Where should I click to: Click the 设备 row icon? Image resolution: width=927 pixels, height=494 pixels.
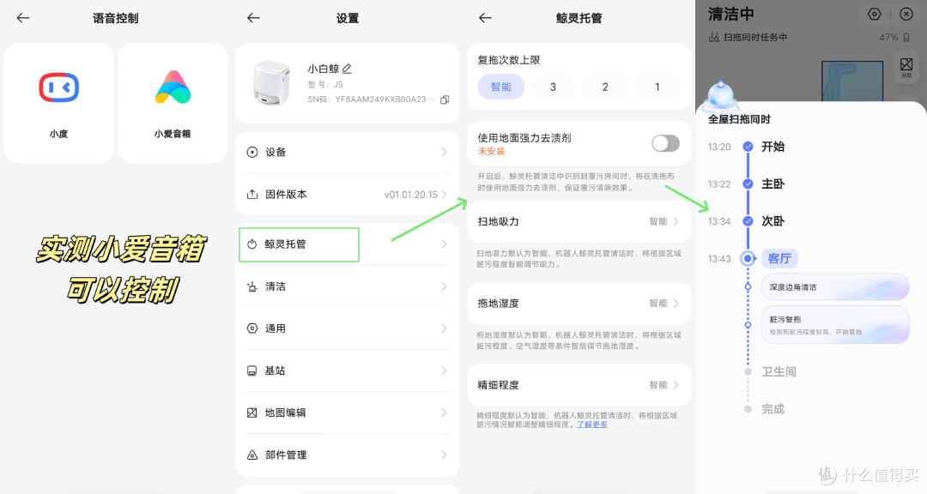(x=252, y=153)
